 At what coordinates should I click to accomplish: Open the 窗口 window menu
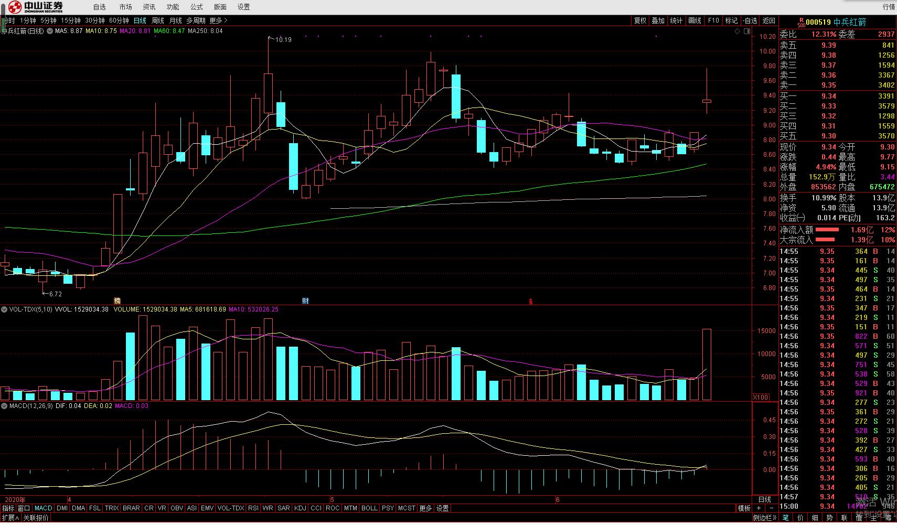pyautogui.click(x=24, y=508)
